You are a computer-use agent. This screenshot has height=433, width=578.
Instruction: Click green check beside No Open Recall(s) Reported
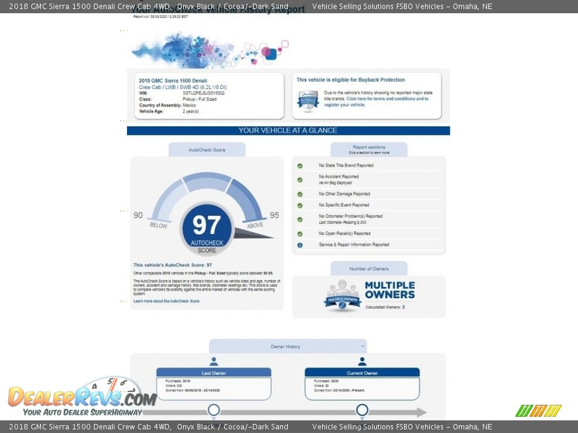(300, 234)
